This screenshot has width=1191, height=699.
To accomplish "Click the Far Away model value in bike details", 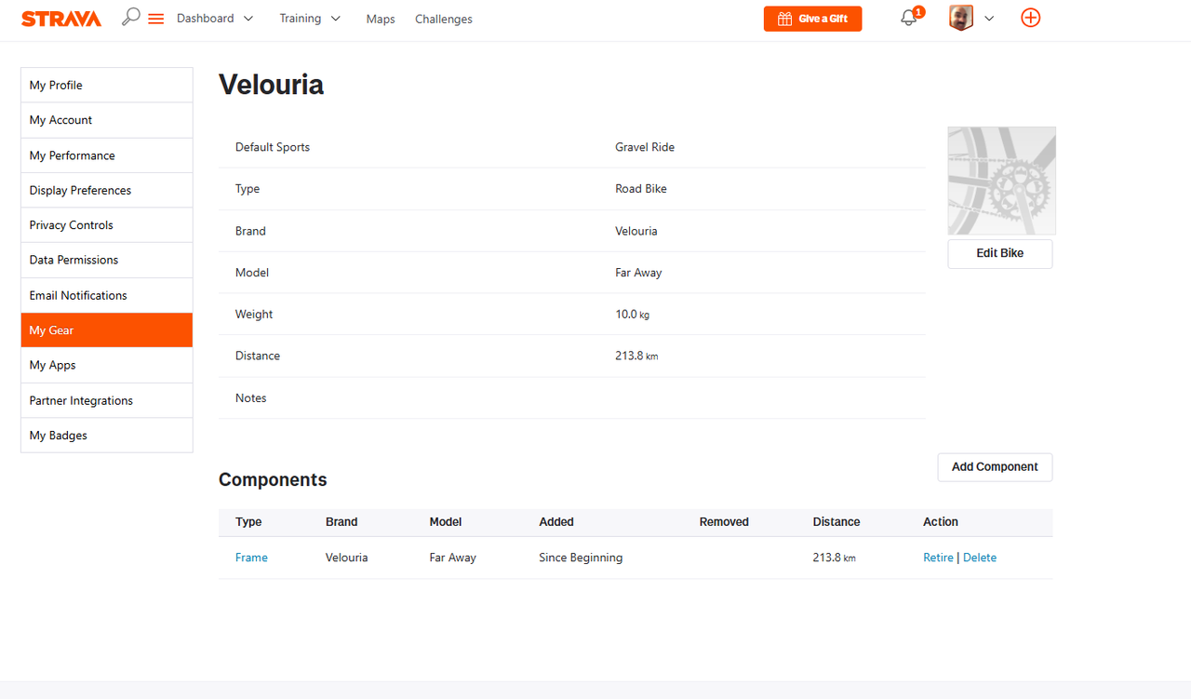I will pyautogui.click(x=638, y=273).
